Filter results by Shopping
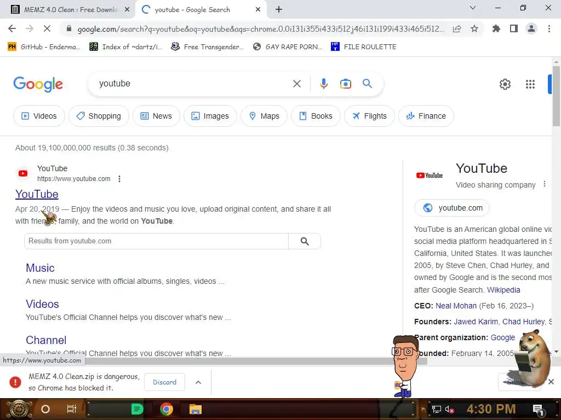561x420 pixels. (99, 116)
